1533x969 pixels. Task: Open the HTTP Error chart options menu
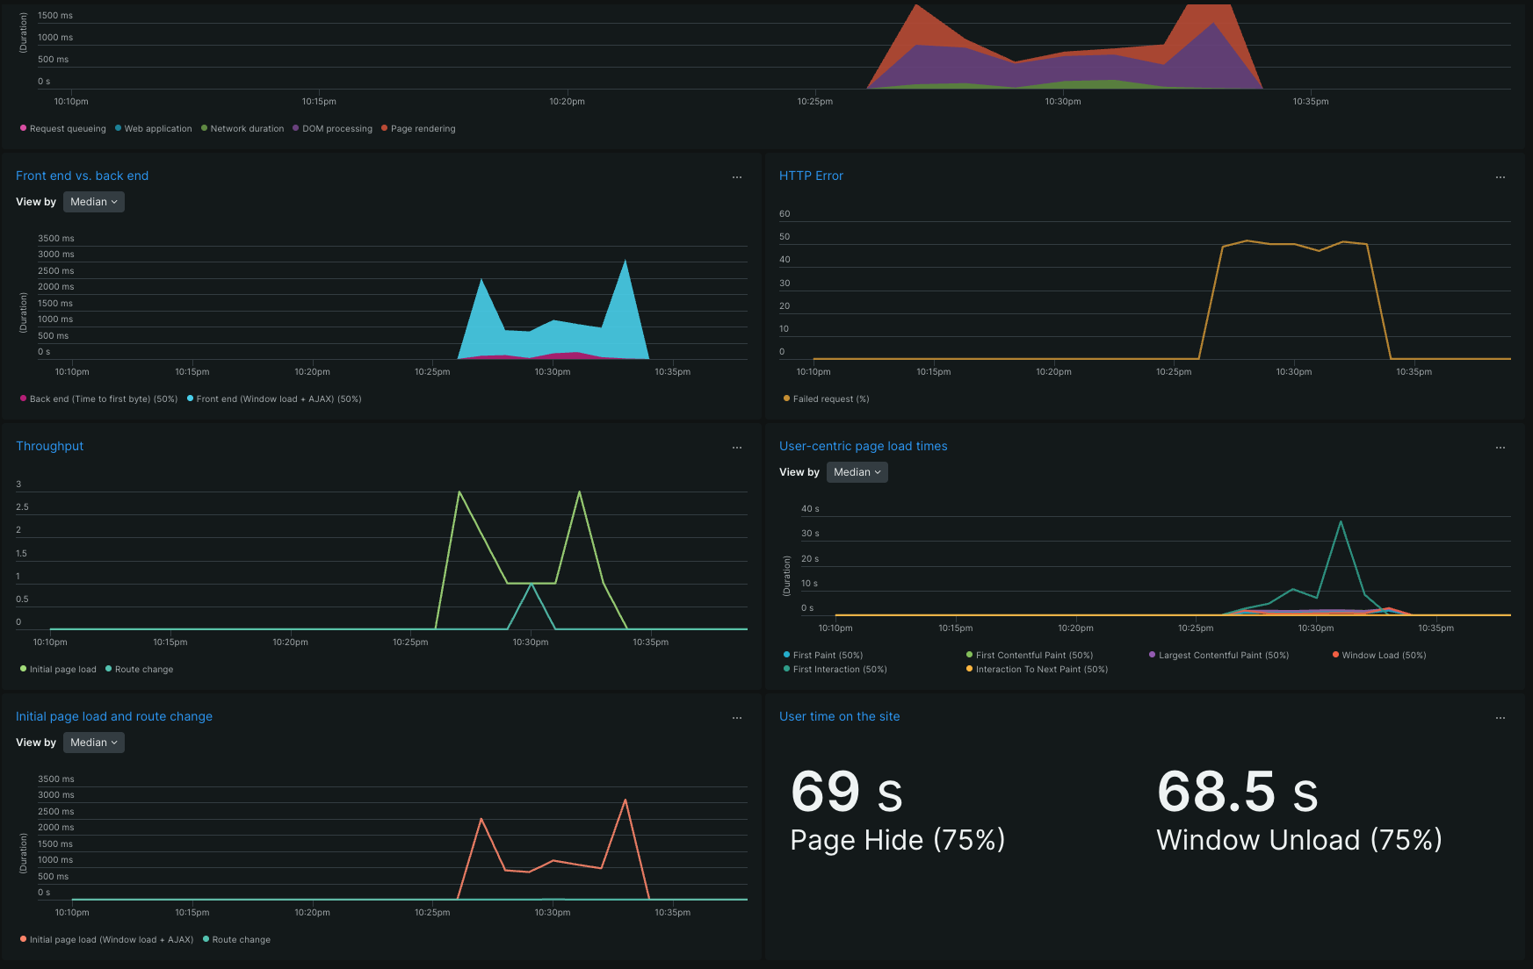1500,177
